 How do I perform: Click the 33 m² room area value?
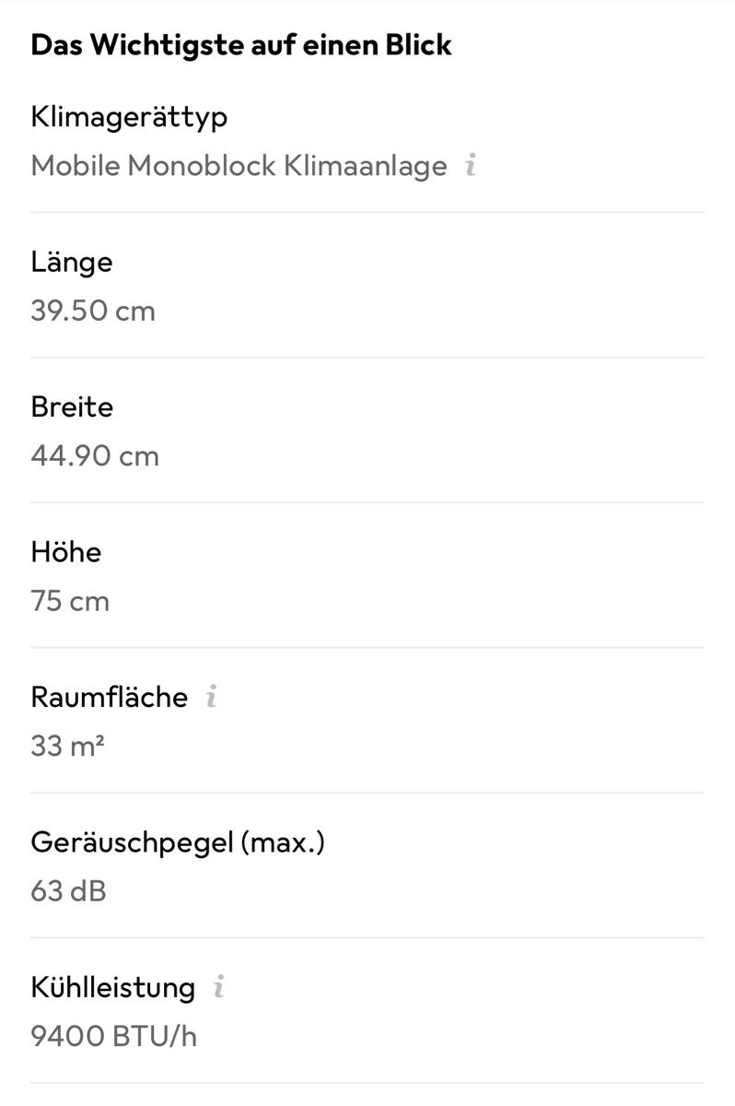(67, 746)
